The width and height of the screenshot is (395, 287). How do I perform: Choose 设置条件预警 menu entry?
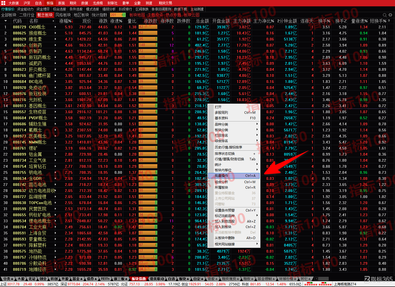pyautogui.click(x=234, y=210)
